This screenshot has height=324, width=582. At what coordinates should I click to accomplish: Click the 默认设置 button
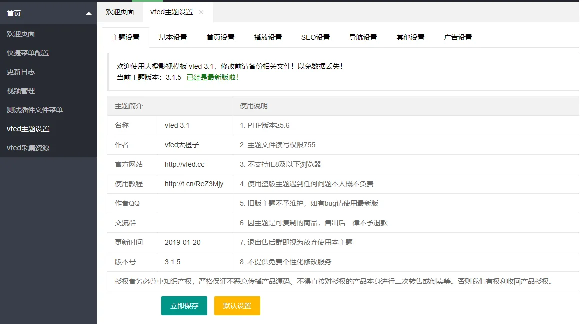[237, 306]
